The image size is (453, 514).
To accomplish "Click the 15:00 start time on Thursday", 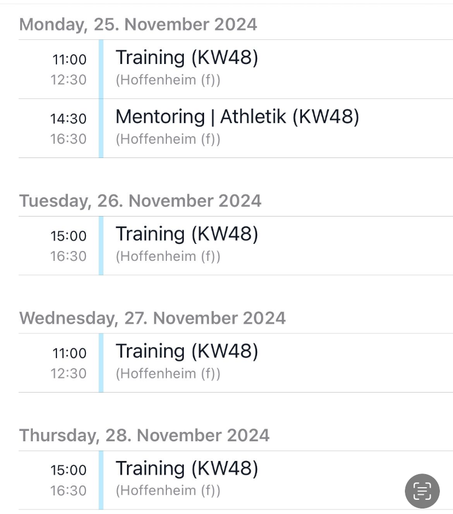I will point(68,470).
